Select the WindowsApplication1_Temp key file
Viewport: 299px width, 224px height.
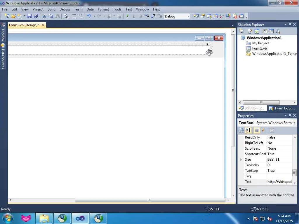[x=274, y=54]
